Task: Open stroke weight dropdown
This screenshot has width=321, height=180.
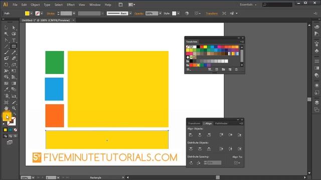Action: (x=74, y=13)
